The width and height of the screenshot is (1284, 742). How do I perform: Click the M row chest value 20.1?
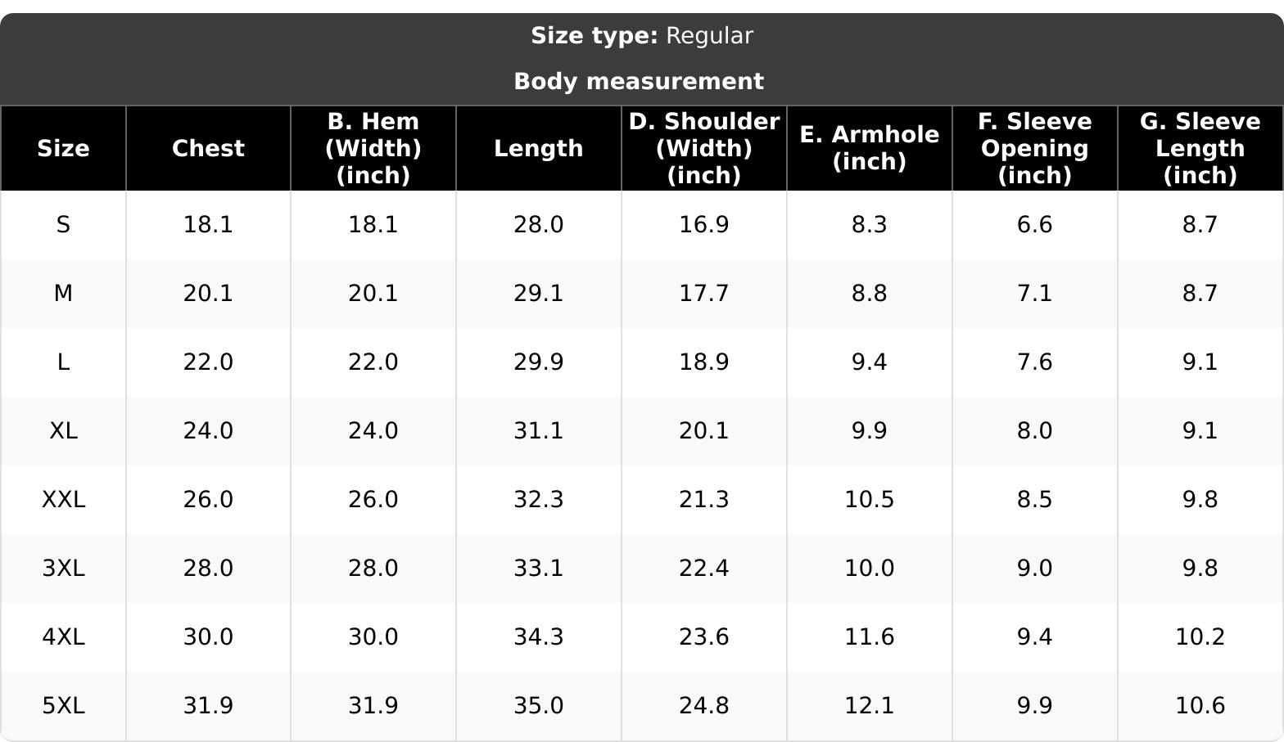tap(208, 293)
